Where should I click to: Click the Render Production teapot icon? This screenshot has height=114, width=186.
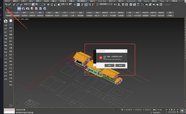tap(154, 5)
